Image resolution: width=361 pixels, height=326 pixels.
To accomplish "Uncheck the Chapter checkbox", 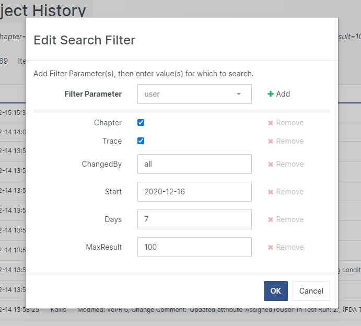I will pos(141,123).
